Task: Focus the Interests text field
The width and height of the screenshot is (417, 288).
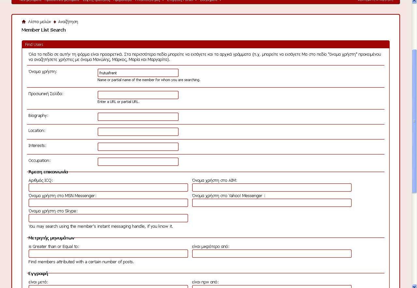Action: point(138,147)
